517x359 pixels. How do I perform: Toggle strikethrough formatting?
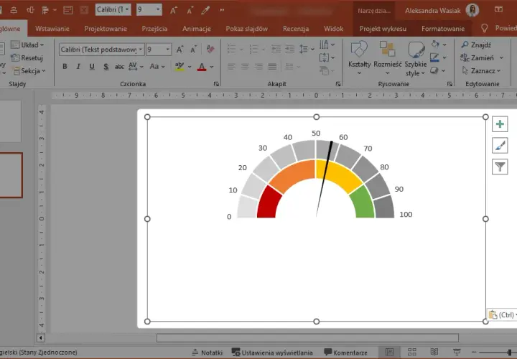click(119, 67)
